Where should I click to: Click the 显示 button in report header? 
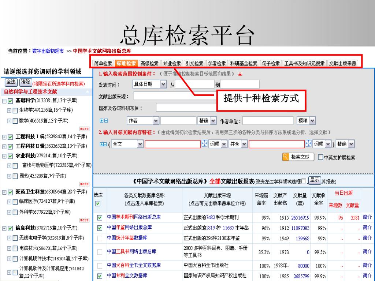coord(315,180)
